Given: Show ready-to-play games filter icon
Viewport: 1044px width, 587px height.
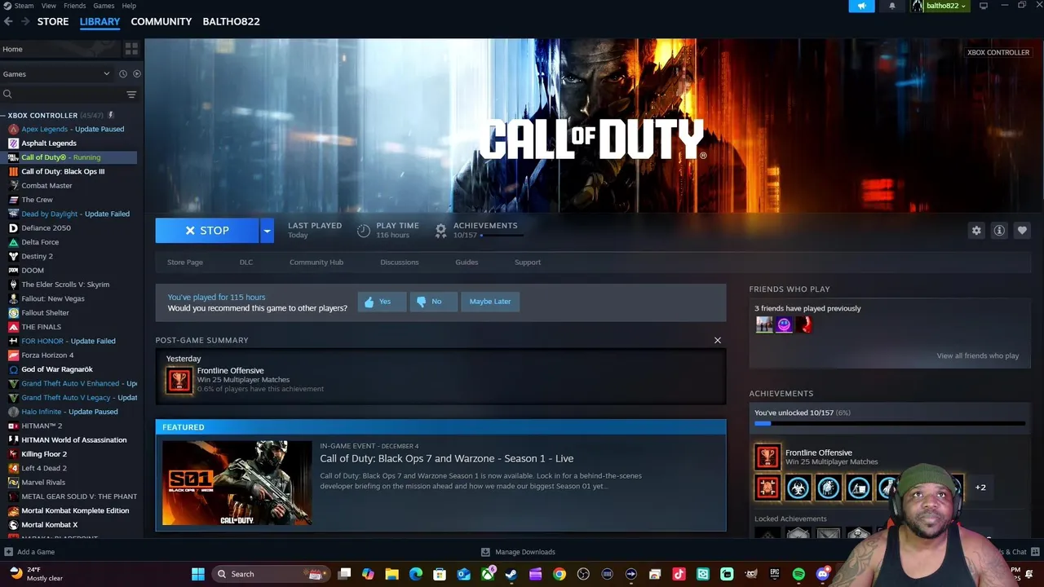Looking at the screenshot, I should 137,73.
